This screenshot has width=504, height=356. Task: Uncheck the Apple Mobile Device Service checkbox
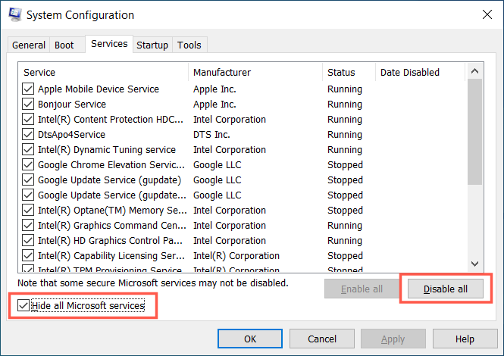(x=29, y=89)
